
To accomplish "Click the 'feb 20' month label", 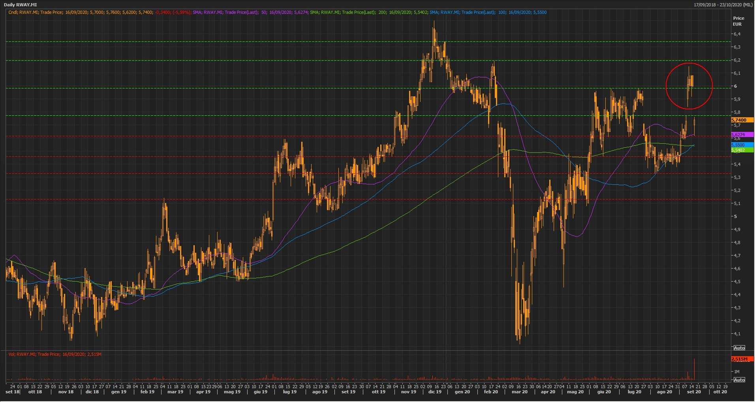I will pos(491,392).
